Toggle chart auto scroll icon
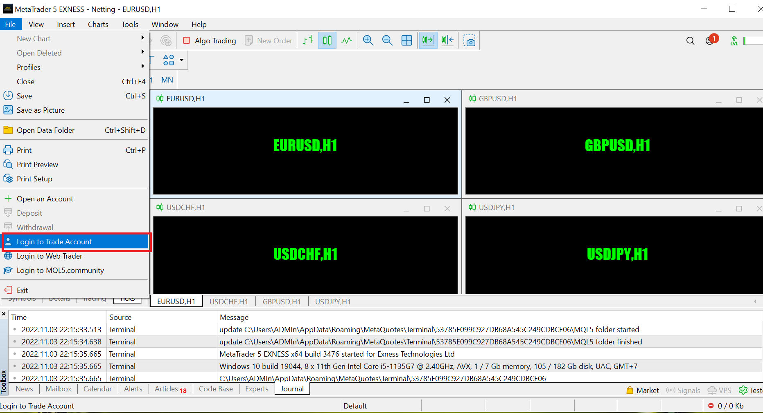Image resolution: width=763 pixels, height=413 pixels. [x=428, y=40]
